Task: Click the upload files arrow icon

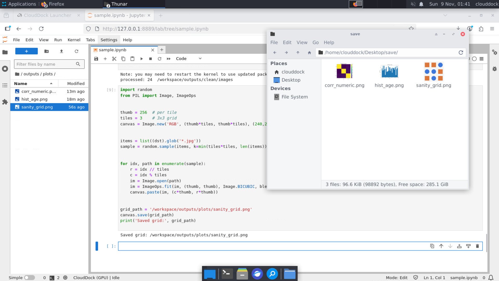Action: 61,51
